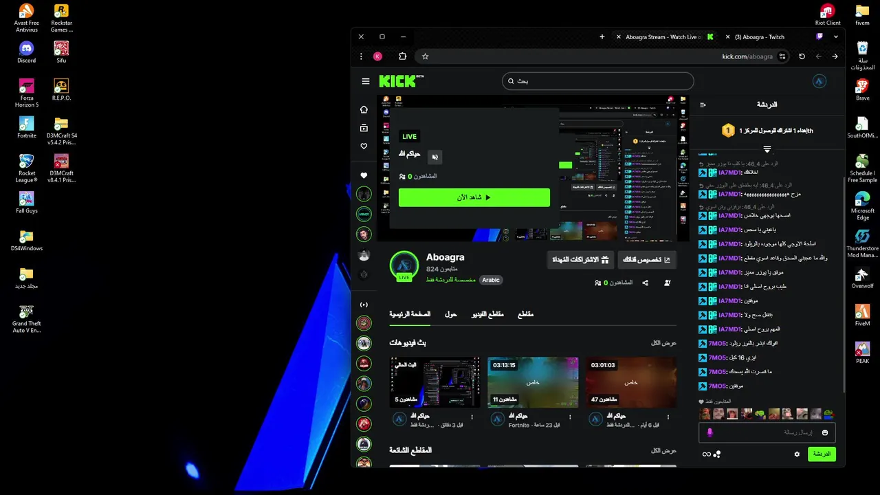Open Brave browser desktop icon
Viewport: 880px width, 495px height.
[x=862, y=89]
